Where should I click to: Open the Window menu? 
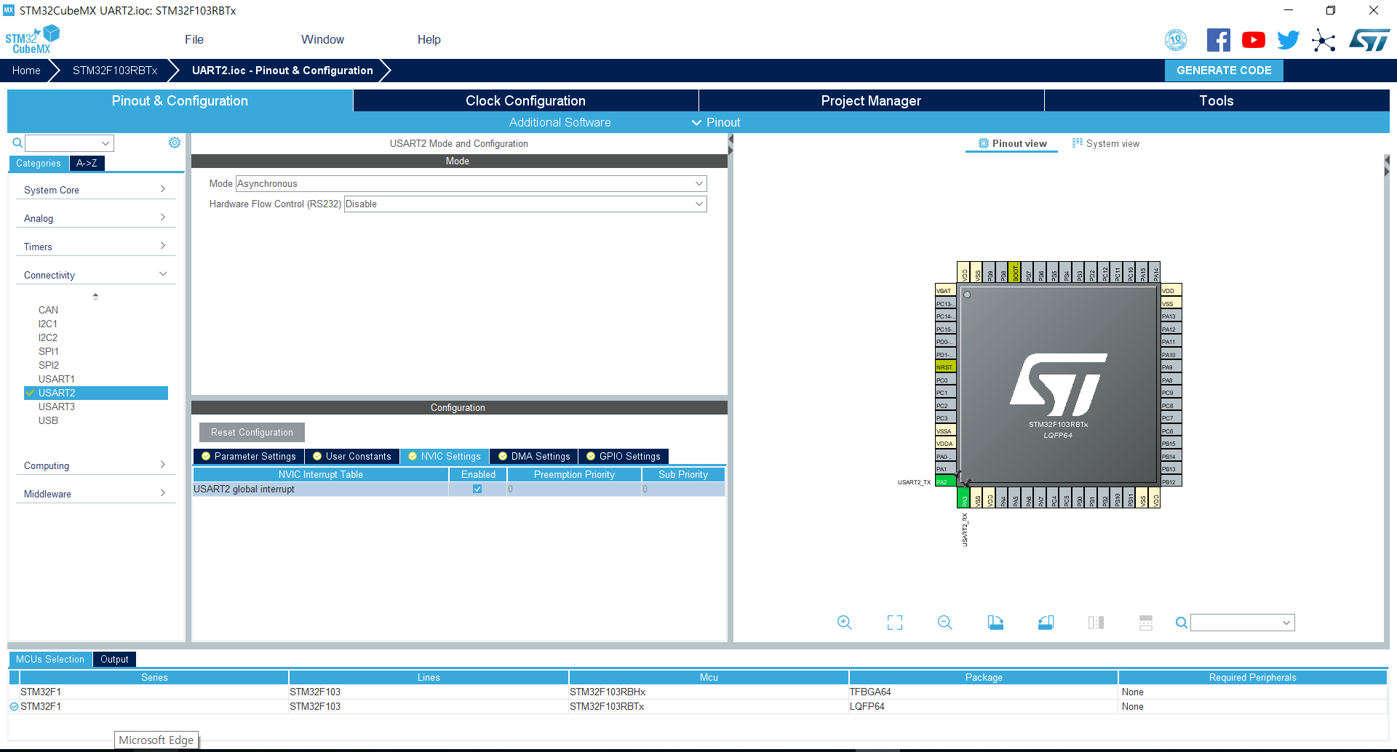322,39
